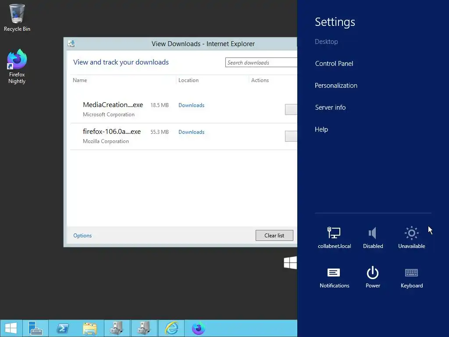Click the Options link in downloads
This screenshot has width=449, height=337.
[82, 236]
